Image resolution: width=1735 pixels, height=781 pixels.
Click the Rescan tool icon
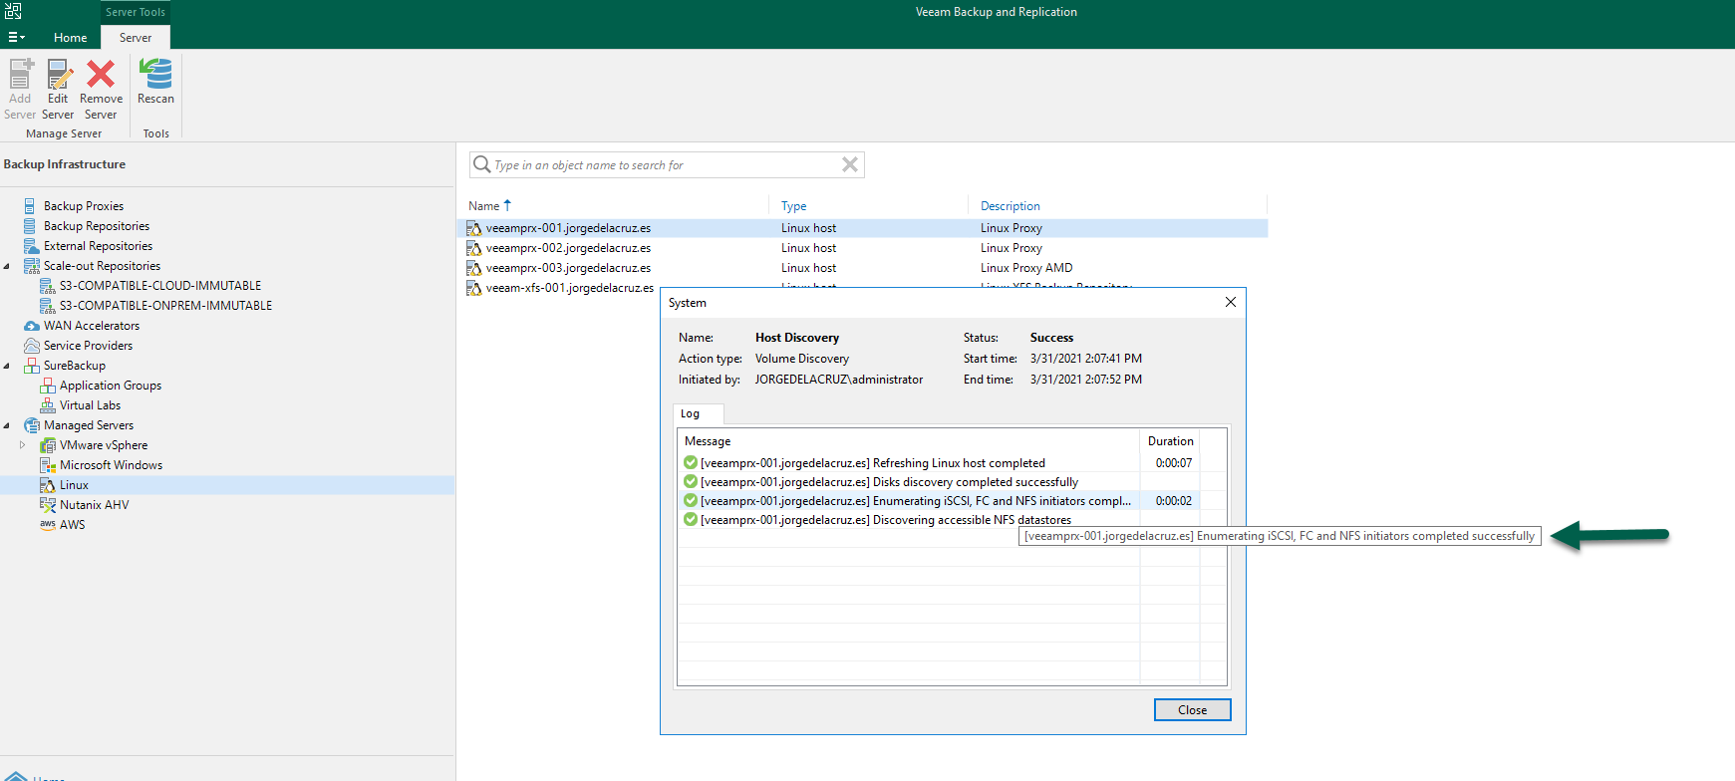(155, 74)
